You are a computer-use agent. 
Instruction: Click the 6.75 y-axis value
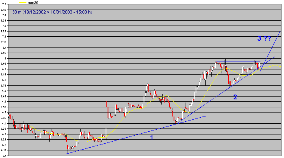pos(3,85)
